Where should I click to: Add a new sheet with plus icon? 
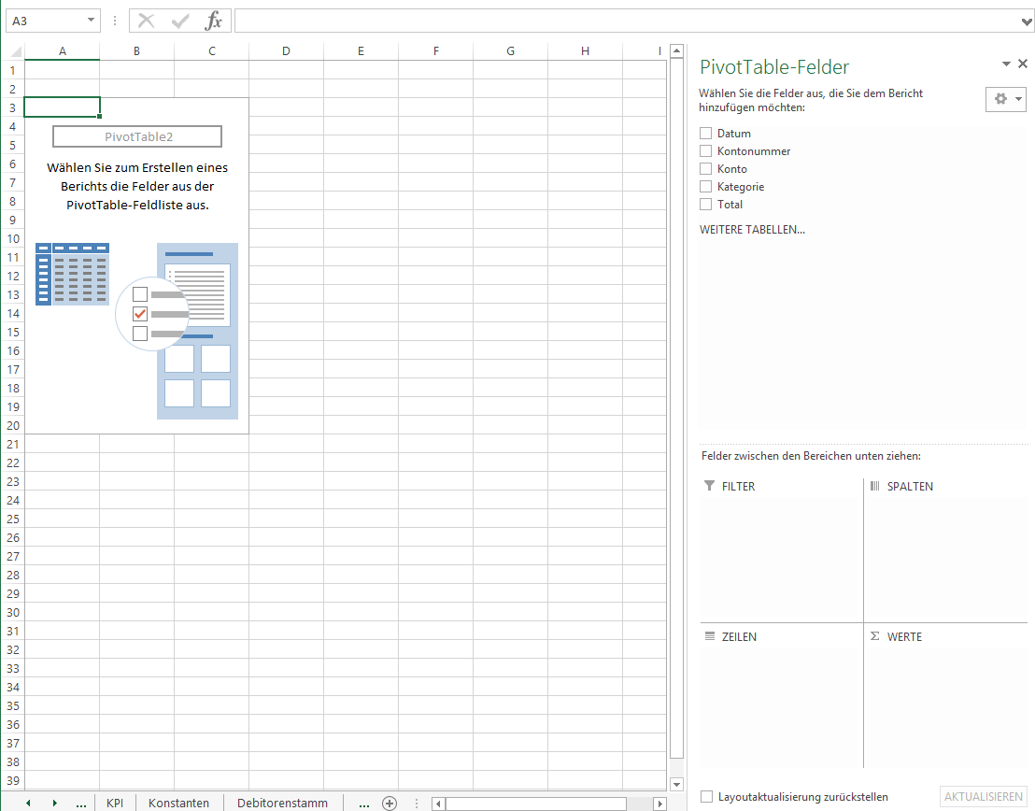[390, 803]
